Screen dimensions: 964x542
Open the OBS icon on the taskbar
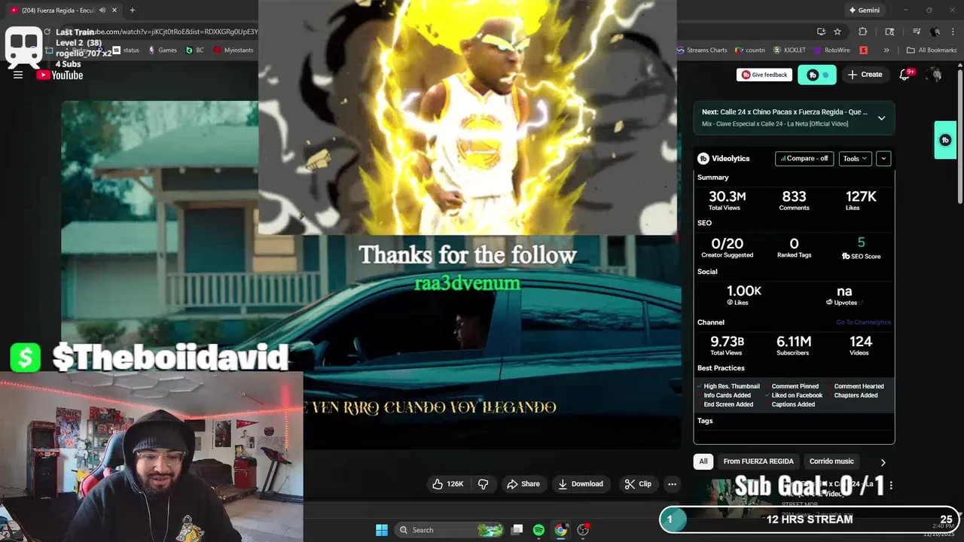583,530
